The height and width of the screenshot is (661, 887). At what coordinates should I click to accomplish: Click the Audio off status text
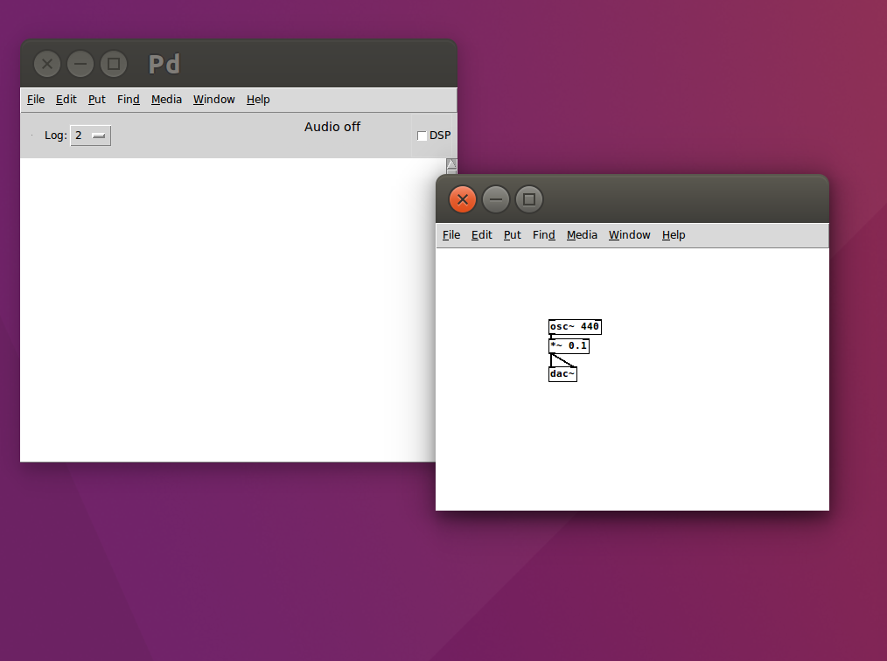pos(332,127)
